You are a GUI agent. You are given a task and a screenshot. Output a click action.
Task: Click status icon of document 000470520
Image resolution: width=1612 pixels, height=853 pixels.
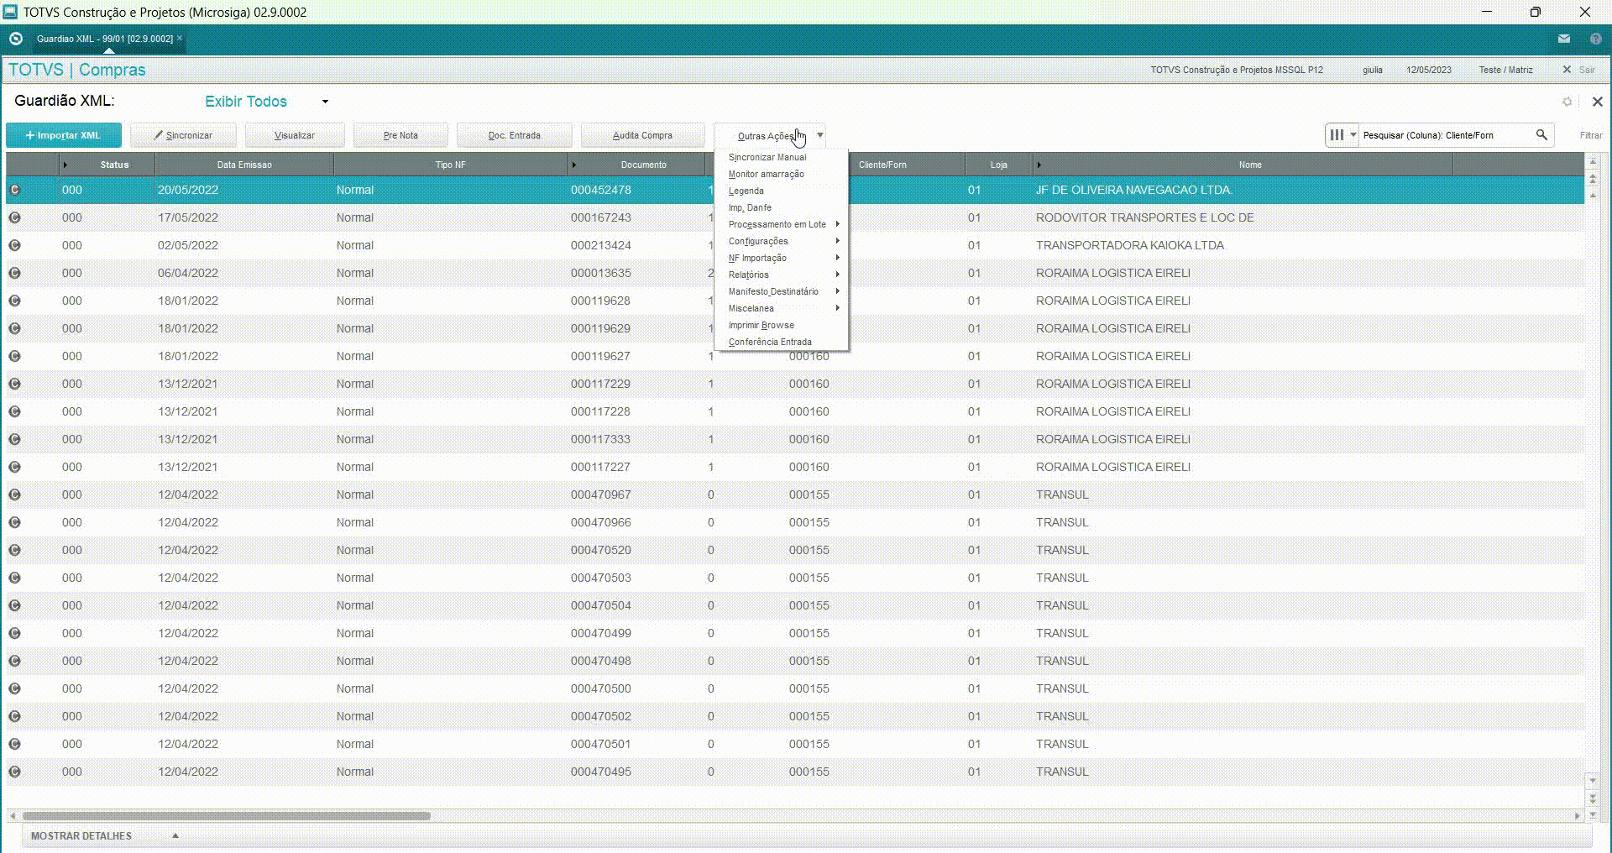coord(14,550)
